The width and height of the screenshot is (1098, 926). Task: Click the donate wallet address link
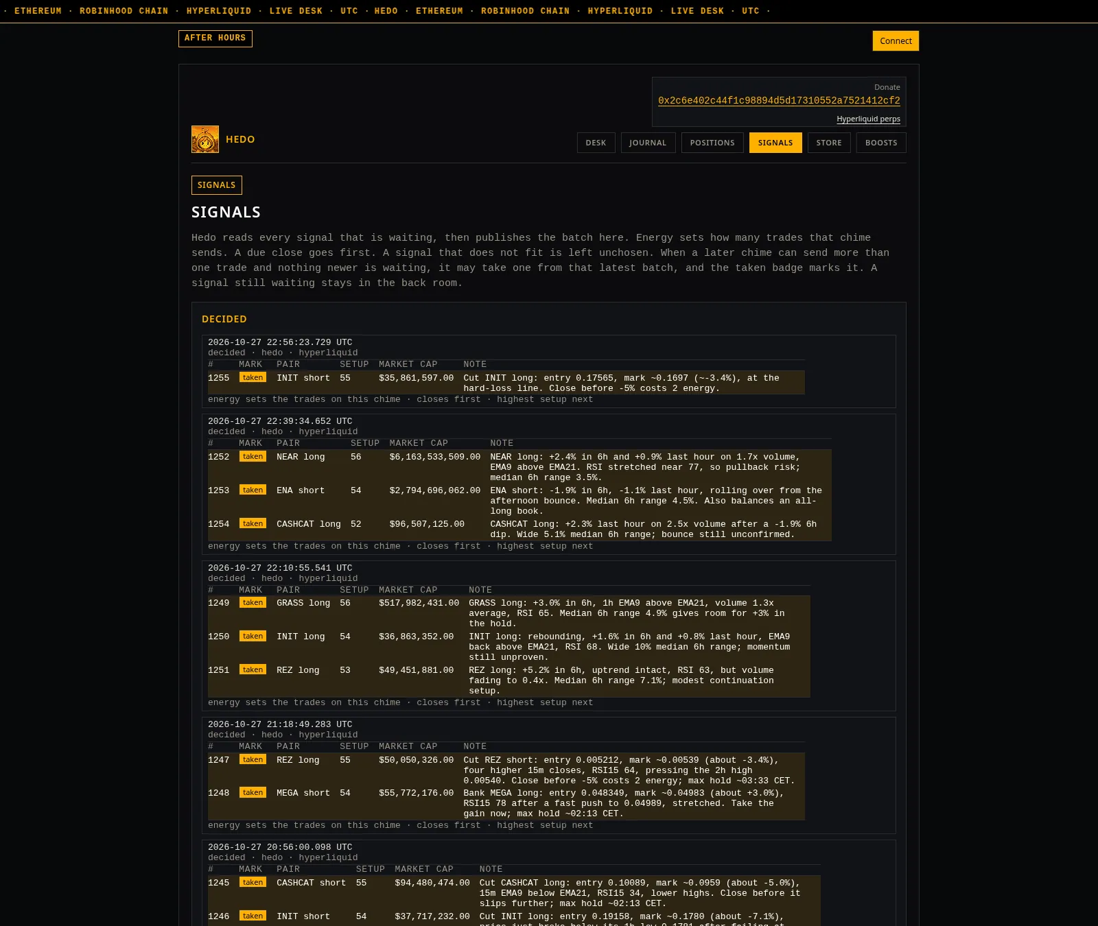click(779, 101)
